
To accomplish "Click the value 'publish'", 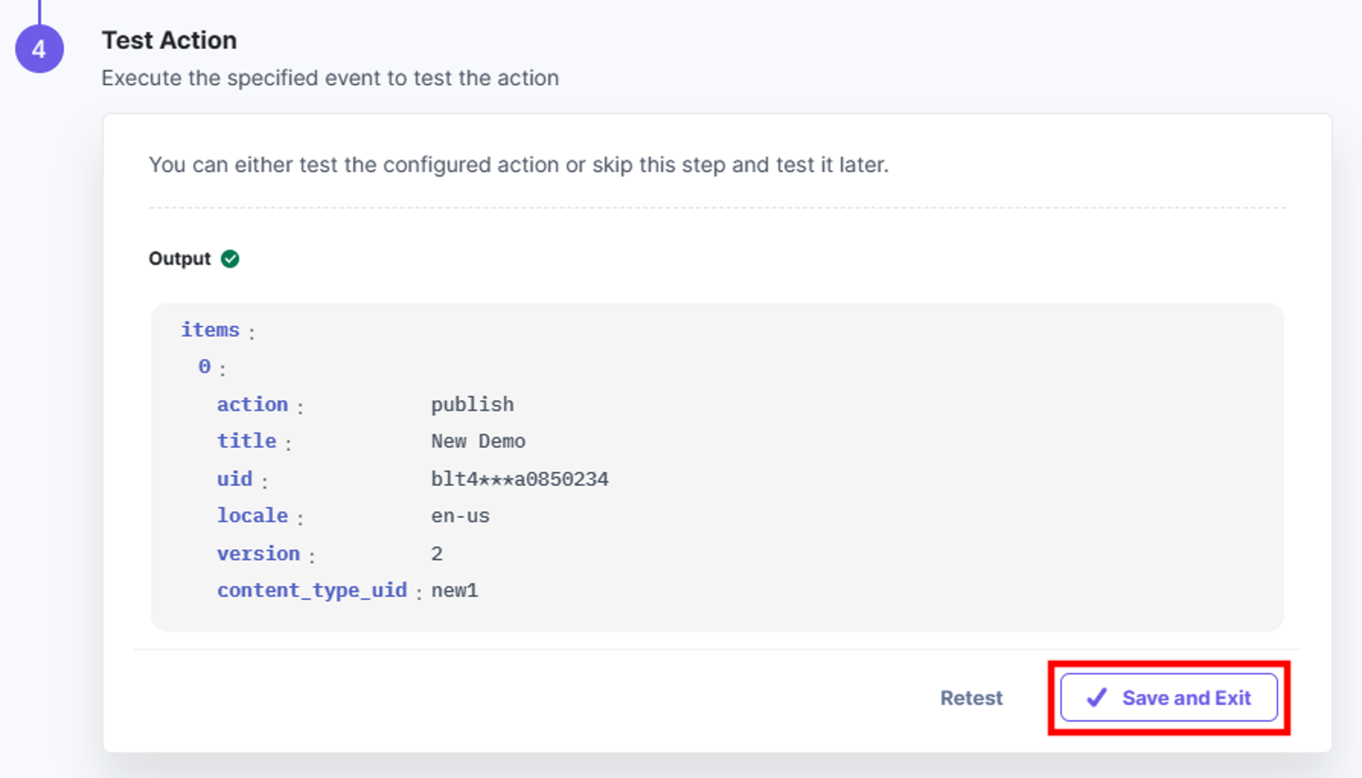I will [472, 405].
